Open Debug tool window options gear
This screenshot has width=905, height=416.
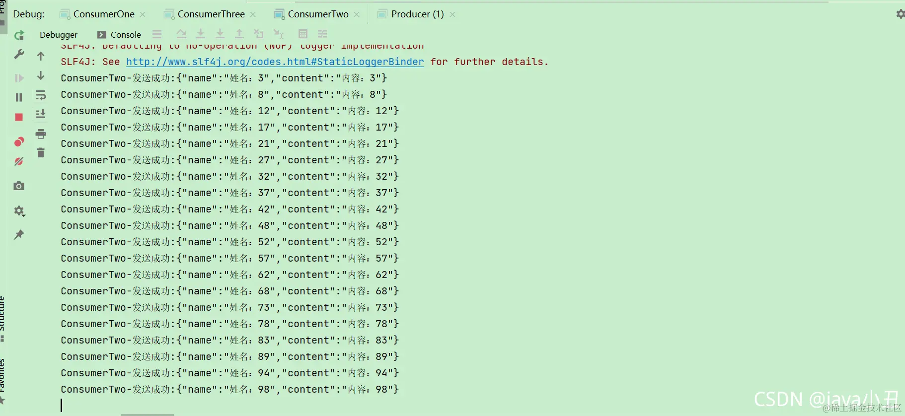pyautogui.click(x=900, y=14)
